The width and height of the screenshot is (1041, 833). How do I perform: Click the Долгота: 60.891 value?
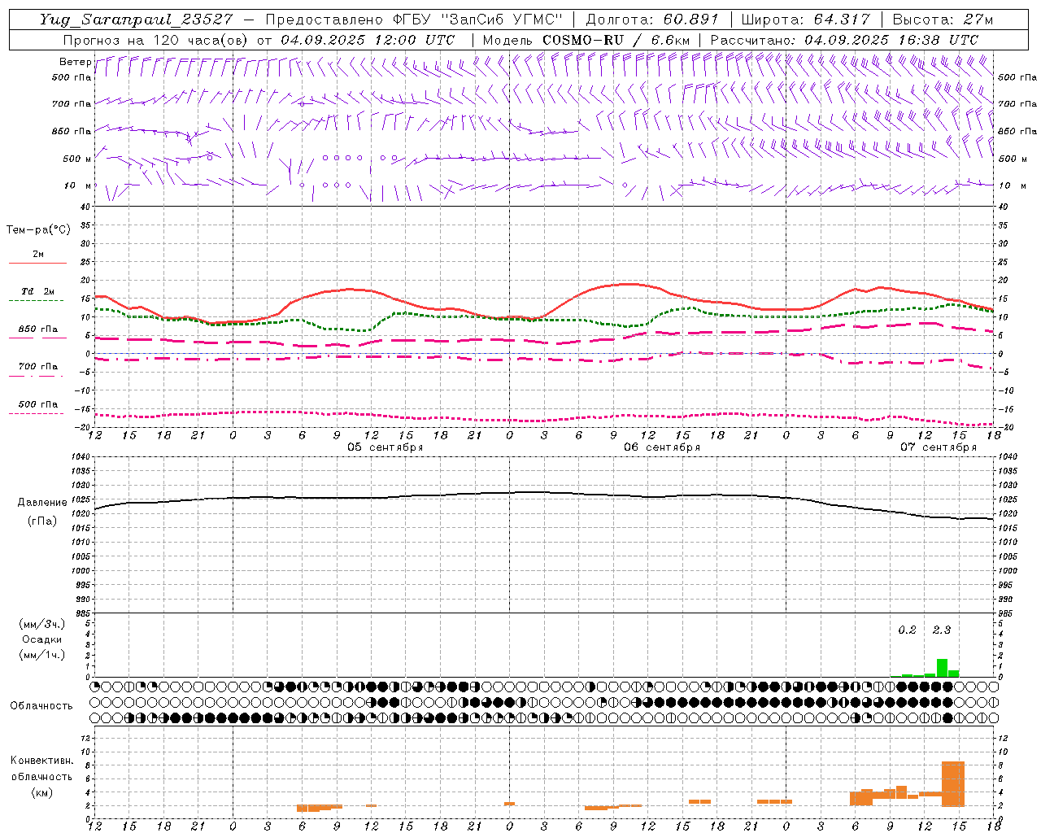coord(652,20)
